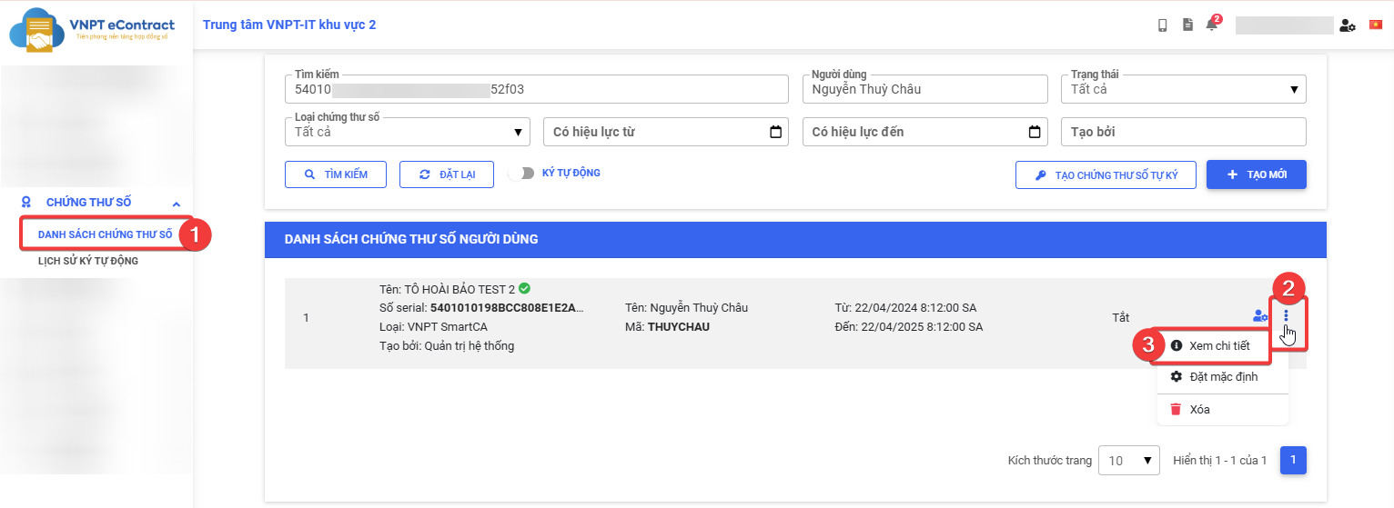Click the TẠO MỚI button
1394x508 pixels.
pos(1257,174)
